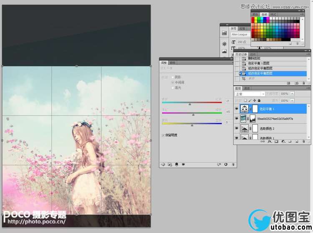
Task: Switch to the Color tab in Swatches group
Action: point(255,15)
